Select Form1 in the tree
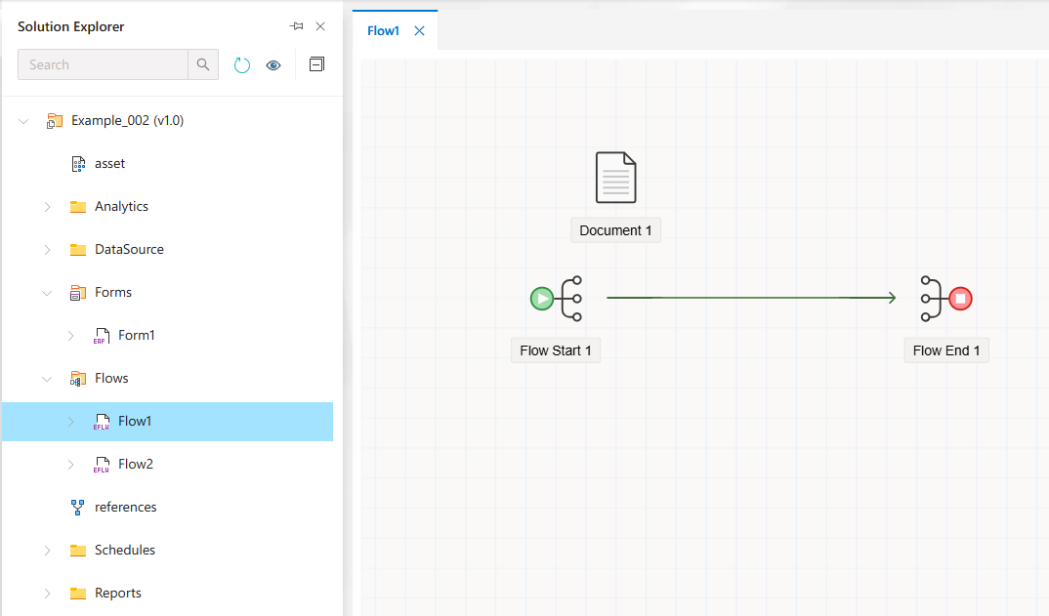Image resolution: width=1049 pixels, height=616 pixels. click(137, 335)
